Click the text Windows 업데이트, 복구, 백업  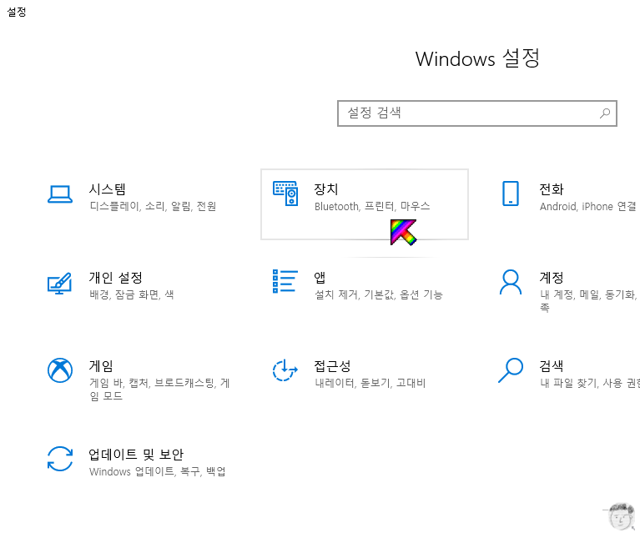click(x=157, y=471)
